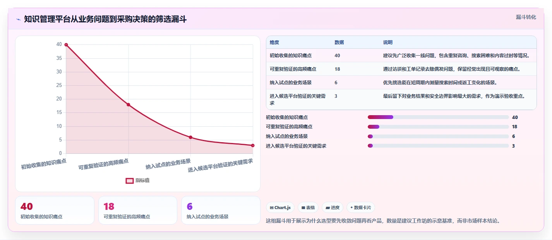Click x-axis label 可重复验证的高频痛点

click(103, 164)
